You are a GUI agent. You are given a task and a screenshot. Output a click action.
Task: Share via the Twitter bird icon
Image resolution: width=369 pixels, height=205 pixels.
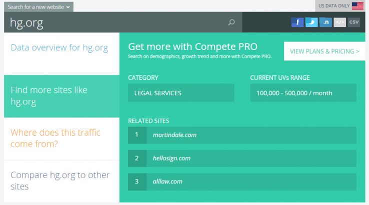click(x=311, y=22)
